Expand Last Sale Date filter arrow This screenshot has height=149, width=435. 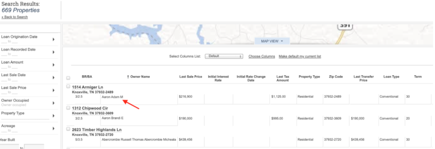[x=54, y=78]
